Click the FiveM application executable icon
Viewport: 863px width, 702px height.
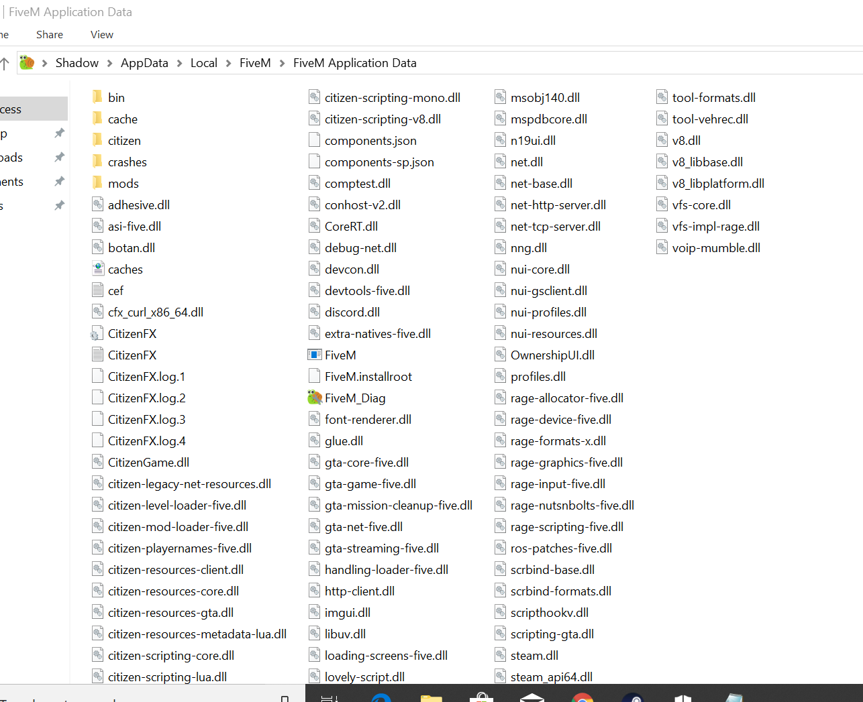click(314, 355)
